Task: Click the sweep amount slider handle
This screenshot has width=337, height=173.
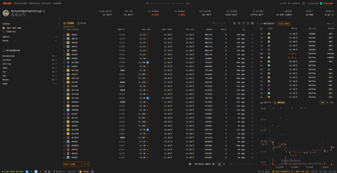Action: tap(231, 164)
